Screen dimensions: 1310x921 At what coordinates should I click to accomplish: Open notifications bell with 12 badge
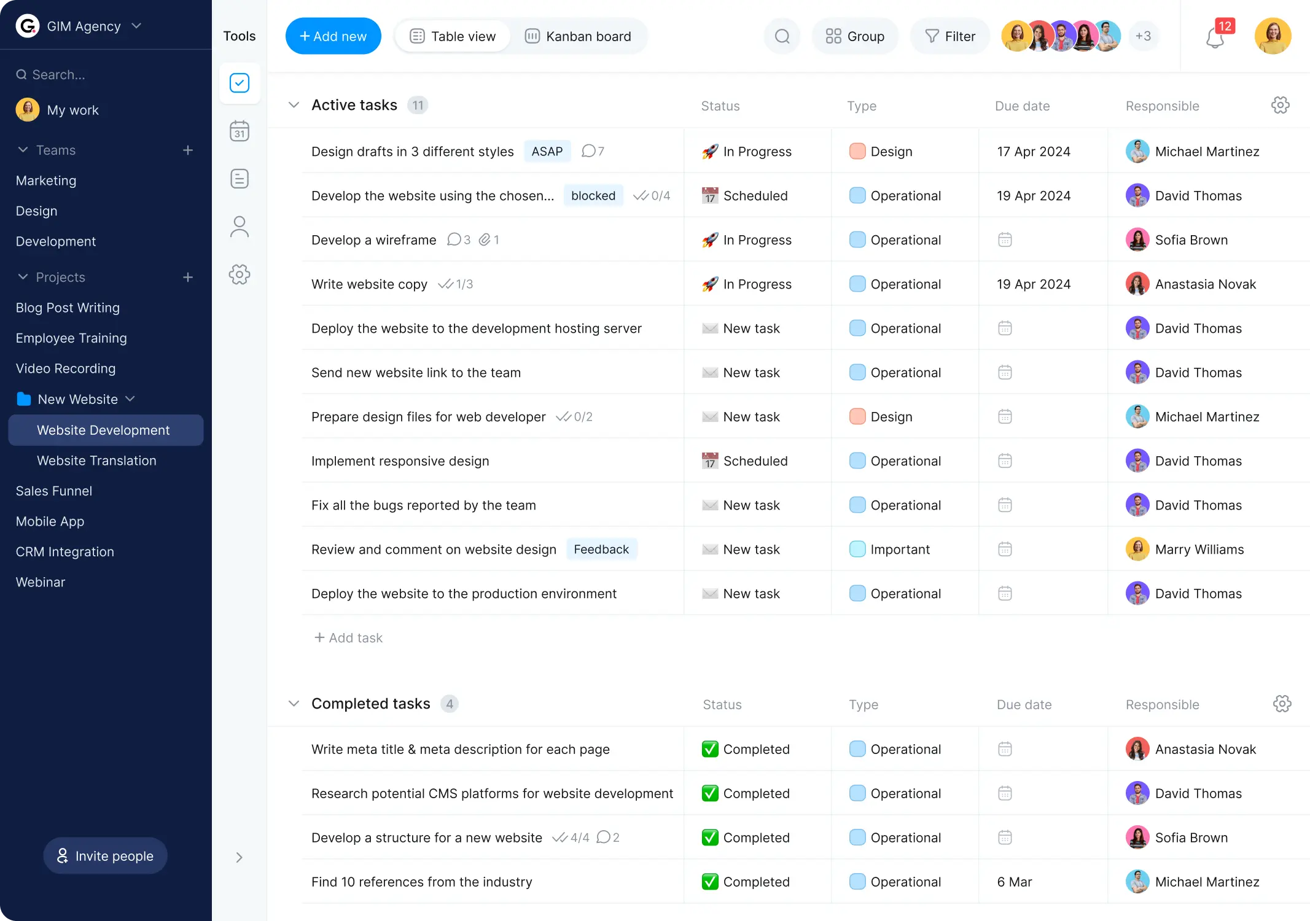pos(1215,37)
